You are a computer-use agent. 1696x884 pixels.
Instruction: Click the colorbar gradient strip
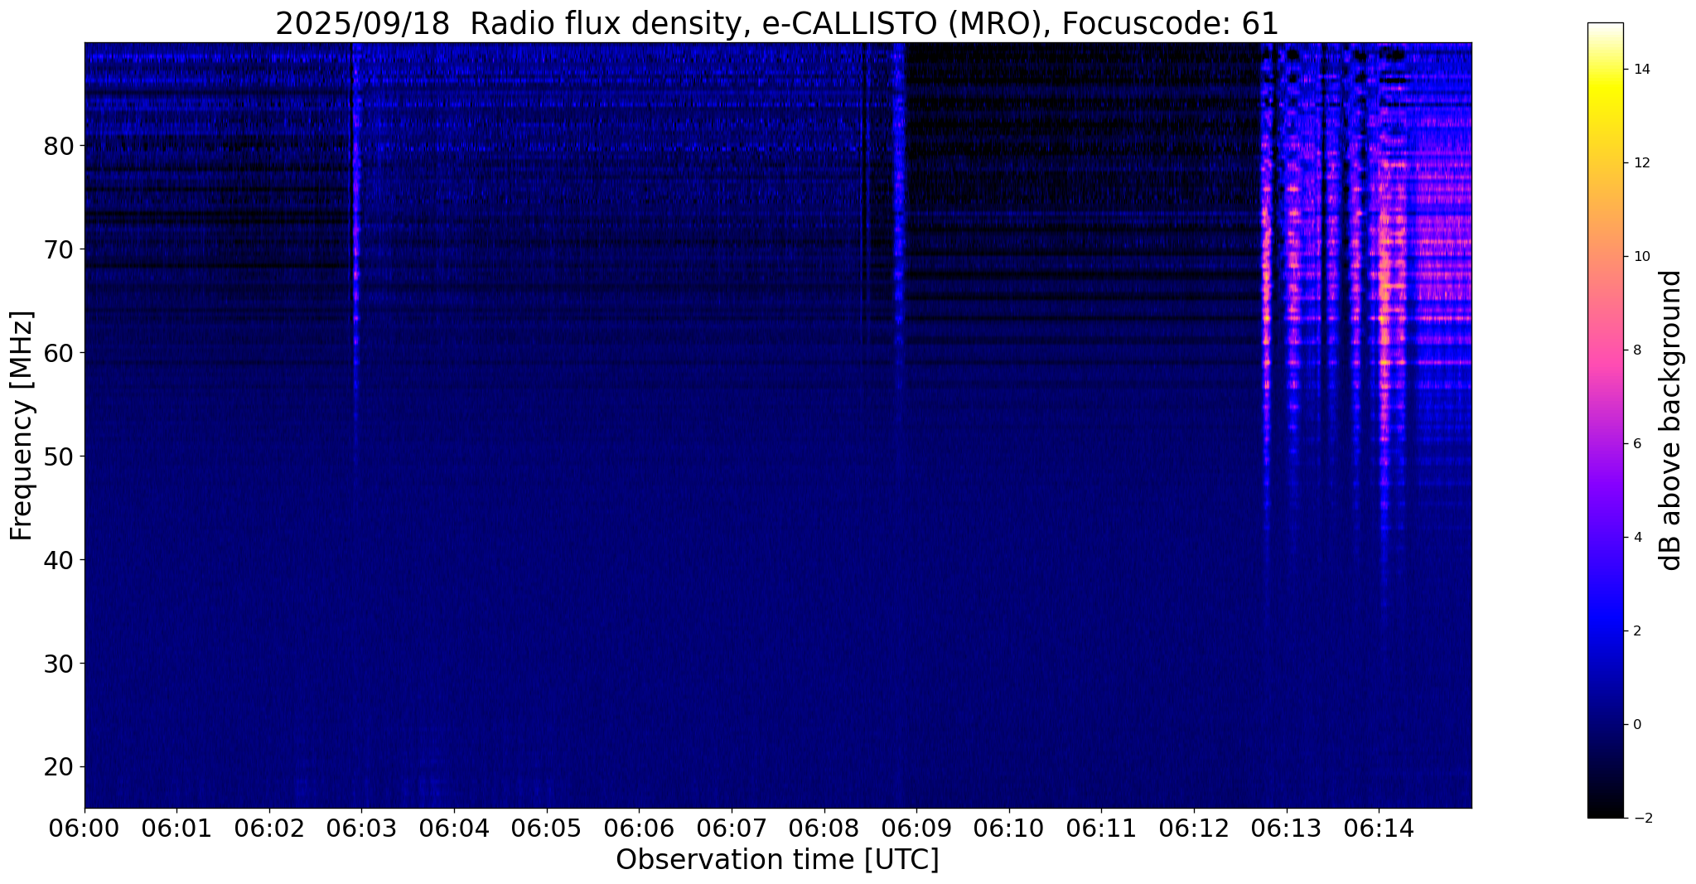[x=1605, y=420]
